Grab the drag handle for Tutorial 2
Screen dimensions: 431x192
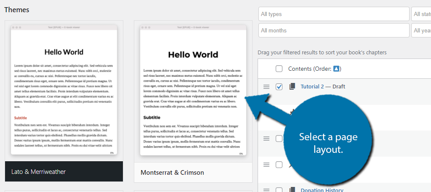pos(266,87)
